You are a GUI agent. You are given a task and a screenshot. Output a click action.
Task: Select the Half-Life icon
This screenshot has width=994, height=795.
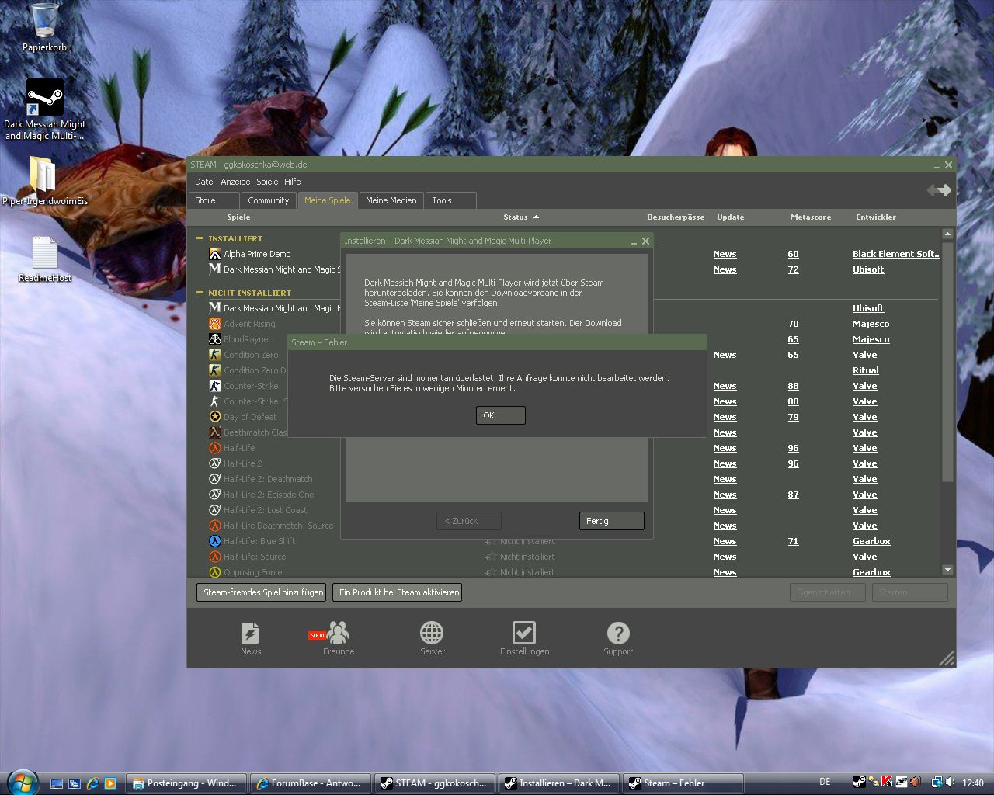pyautogui.click(x=215, y=448)
